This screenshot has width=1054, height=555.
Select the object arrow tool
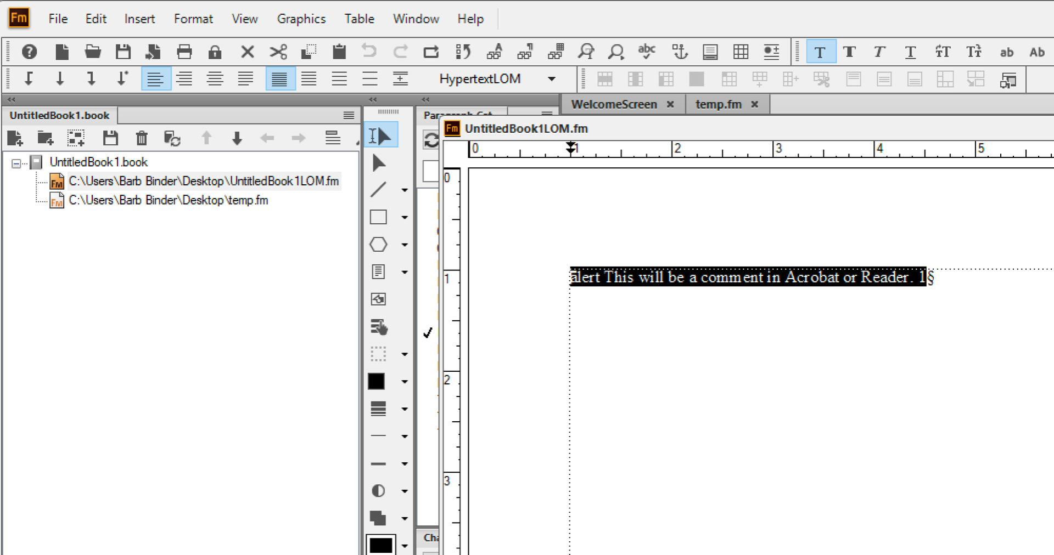pos(379,163)
